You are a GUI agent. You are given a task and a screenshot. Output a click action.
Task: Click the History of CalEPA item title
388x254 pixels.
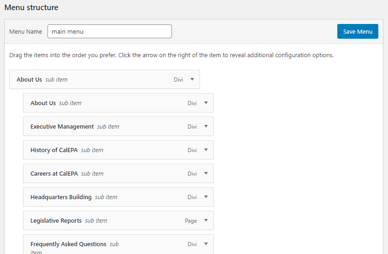54,150
